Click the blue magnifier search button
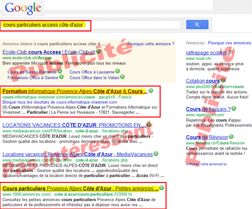 197,25
